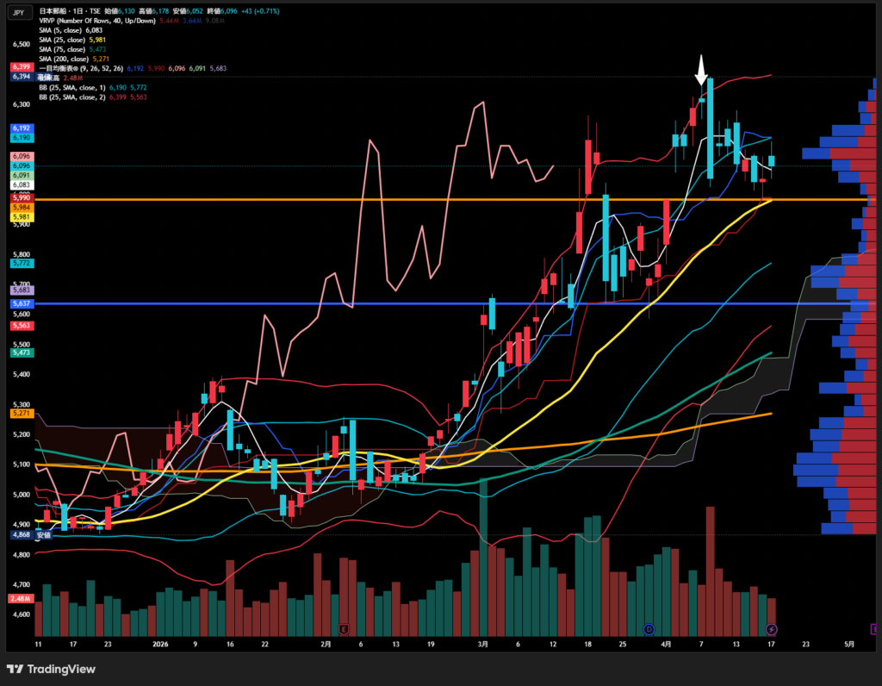This screenshot has height=686, width=882.
Task: Click the red 6,399 price label
Action: [21, 67]
